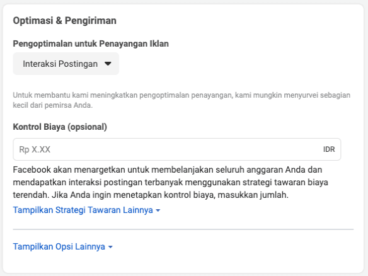Click the Kontrol Biaya (opsional) label
The height and width of the screenshot is (276, 368).
tap(60, 127)
